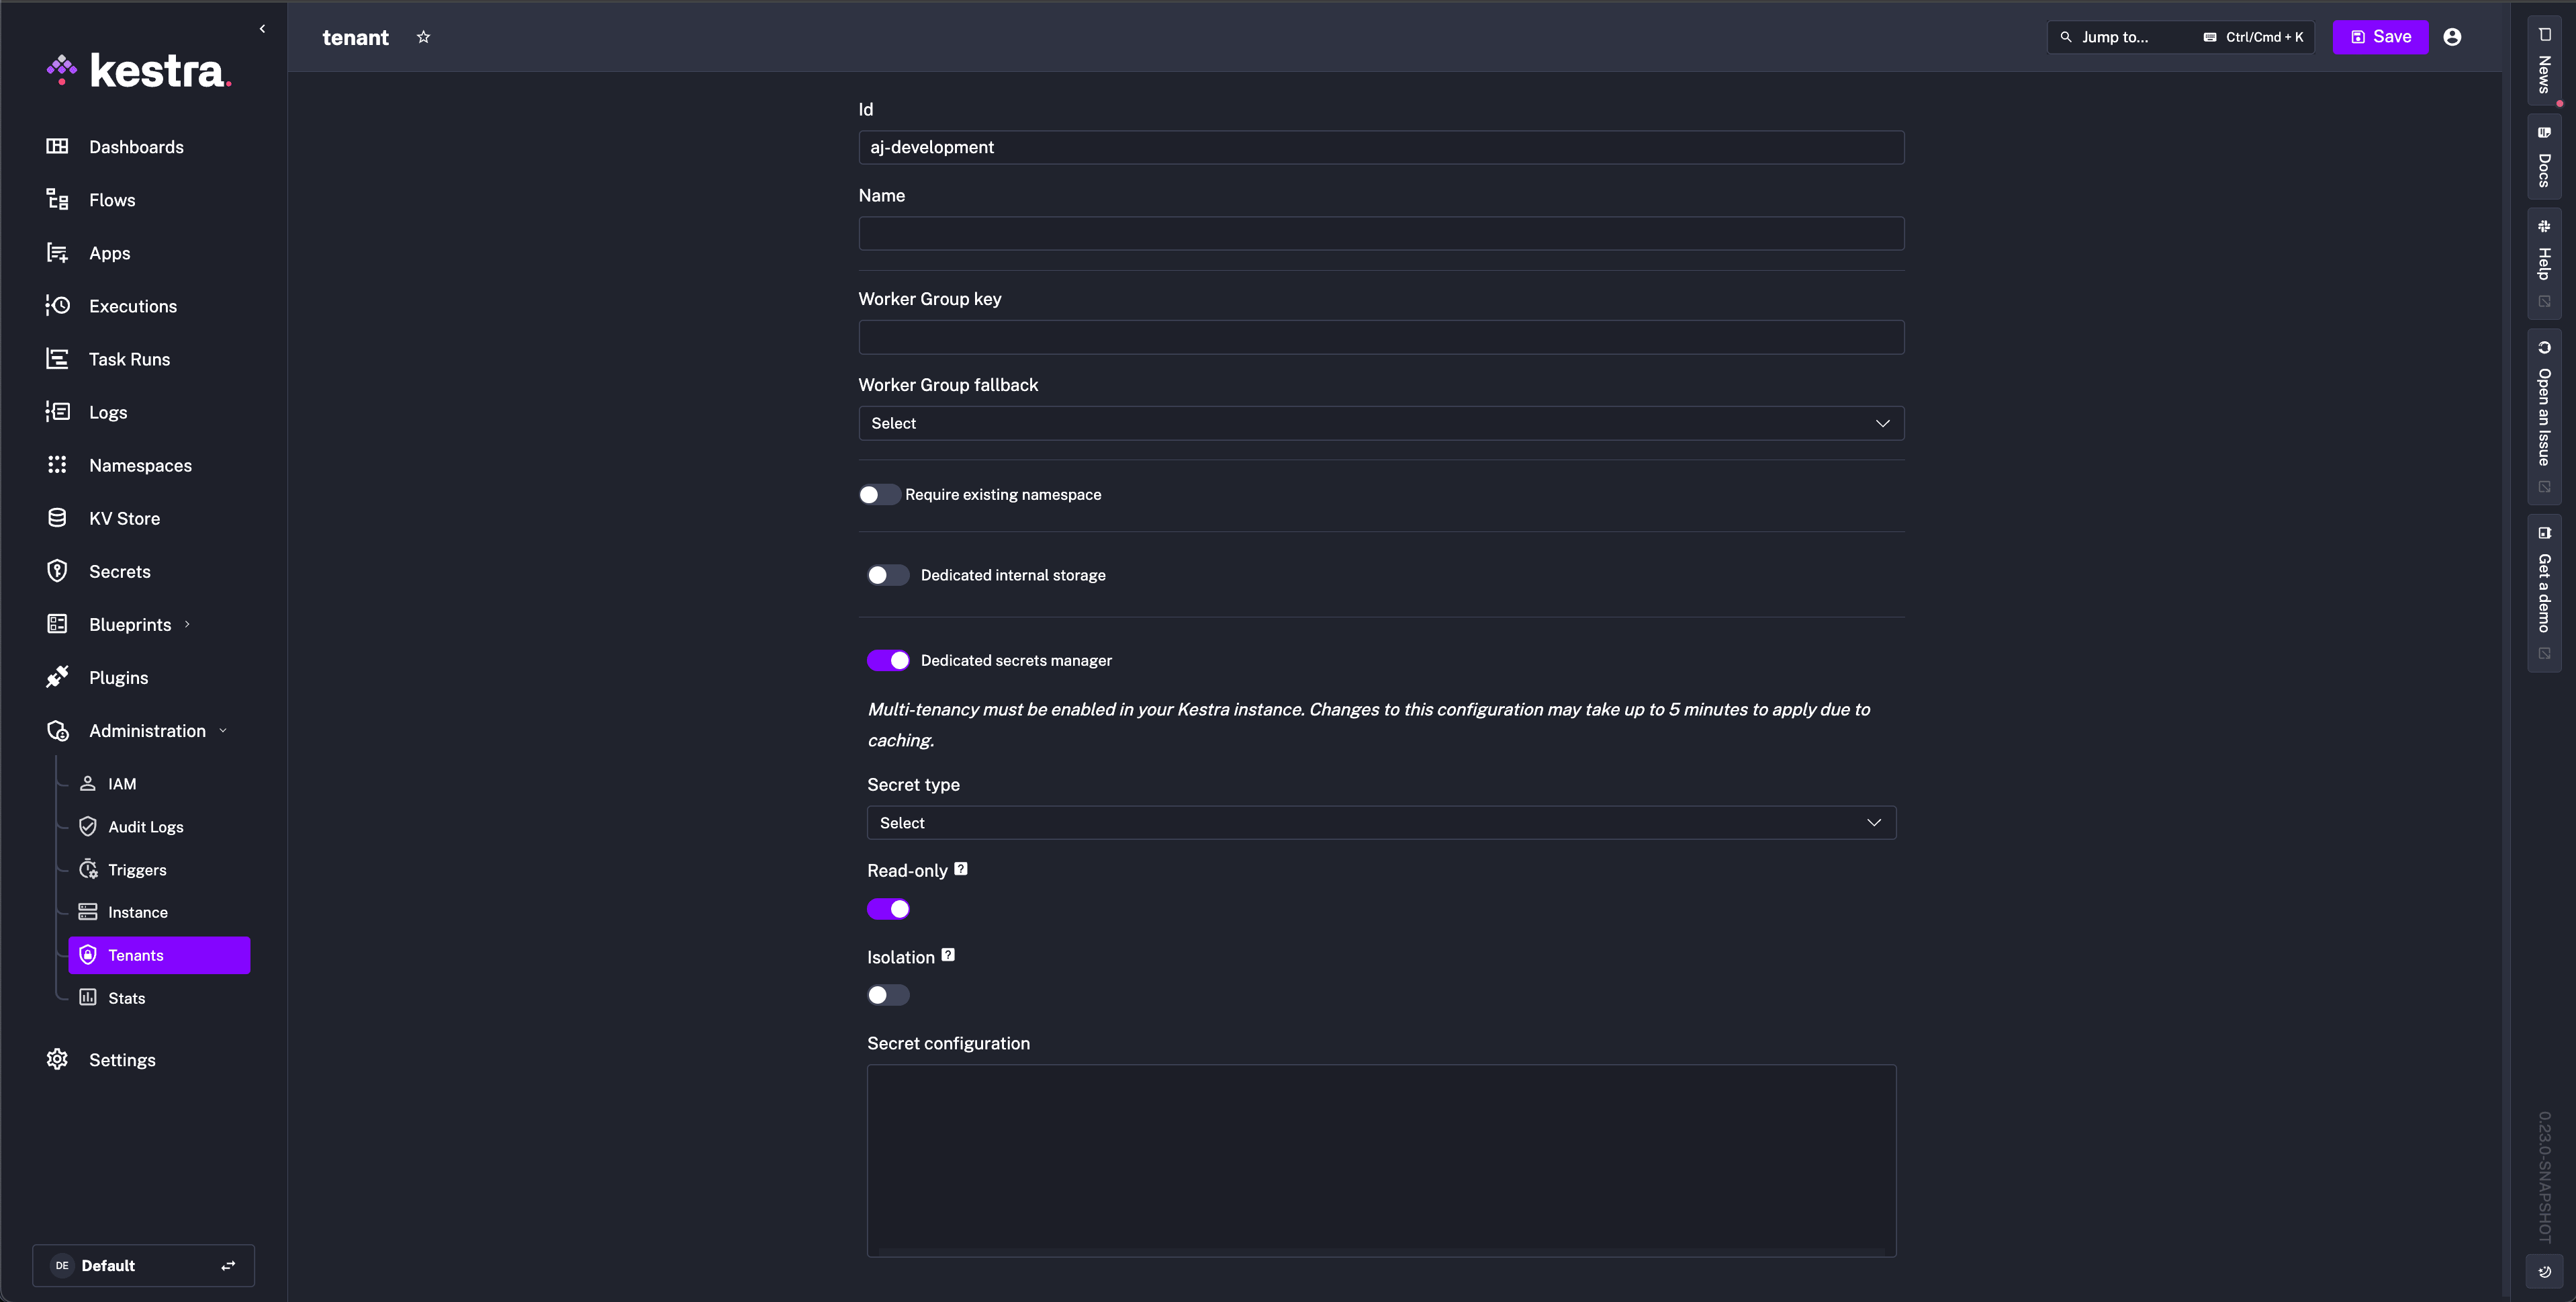Collapse the sidebar with the chevron
Screen dimensions: 2576x1302
click(262, 29)
